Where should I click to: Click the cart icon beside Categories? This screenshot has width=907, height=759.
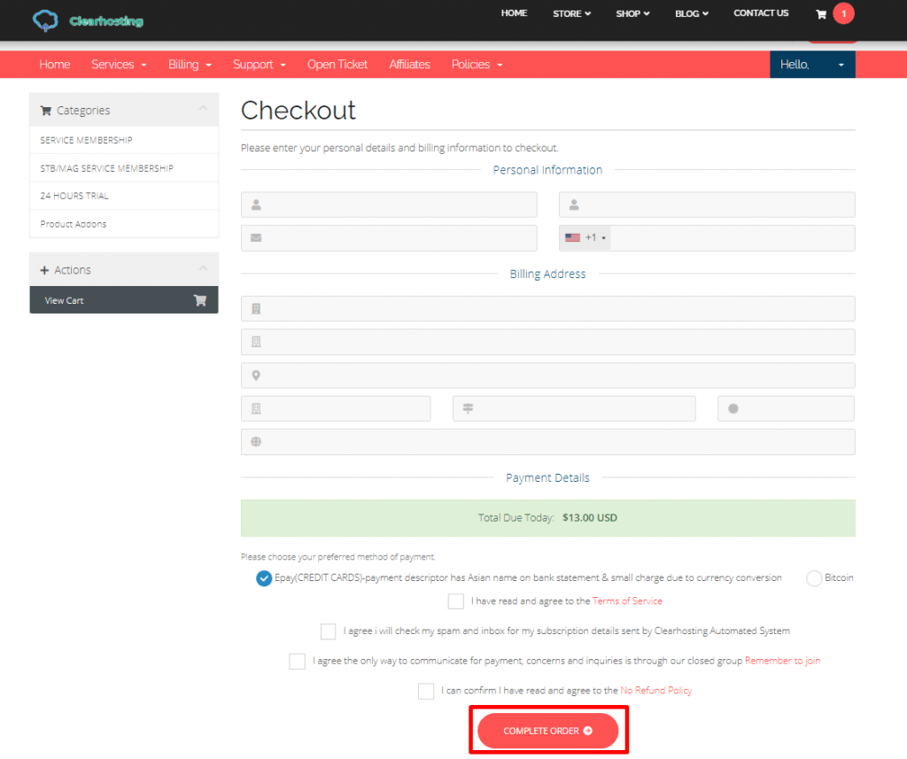[46, 111]
